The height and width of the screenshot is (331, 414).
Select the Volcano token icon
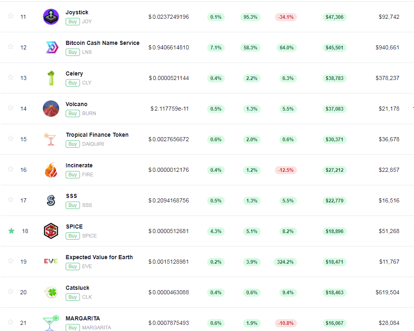pyautogui.click(x=51, y=109)
